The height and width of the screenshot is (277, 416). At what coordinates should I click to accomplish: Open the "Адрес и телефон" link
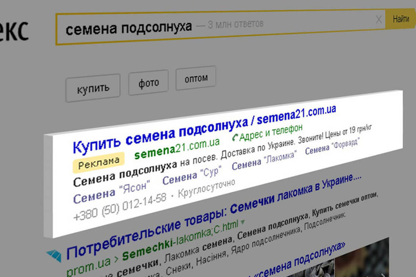(x=271, y=132)
